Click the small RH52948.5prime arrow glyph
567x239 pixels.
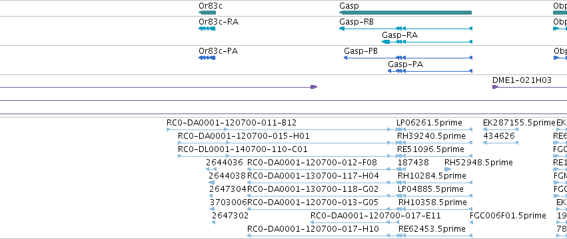click(x=448, y=169)
